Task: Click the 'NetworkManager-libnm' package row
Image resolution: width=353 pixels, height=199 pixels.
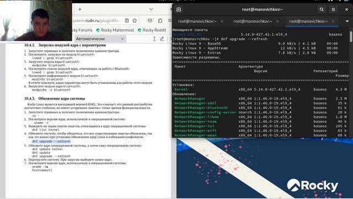Action: [x=260, y=117]
